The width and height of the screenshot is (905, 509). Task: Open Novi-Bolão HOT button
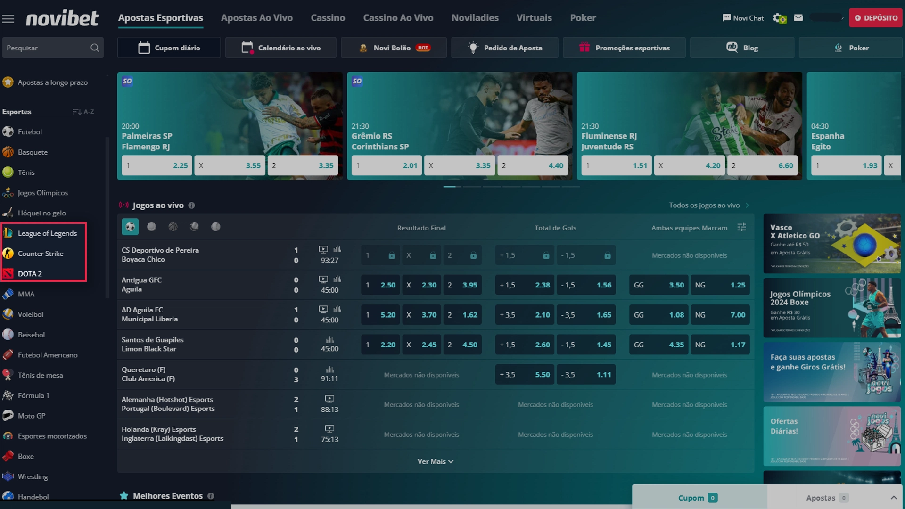[x=394, y=48]
